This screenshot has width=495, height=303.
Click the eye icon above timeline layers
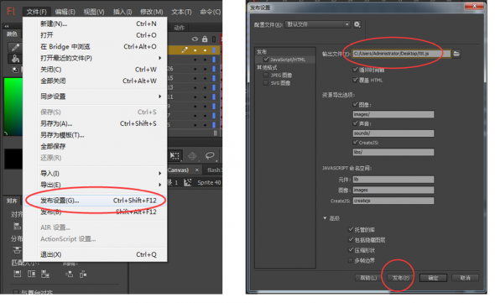click(x=195, y=39)
